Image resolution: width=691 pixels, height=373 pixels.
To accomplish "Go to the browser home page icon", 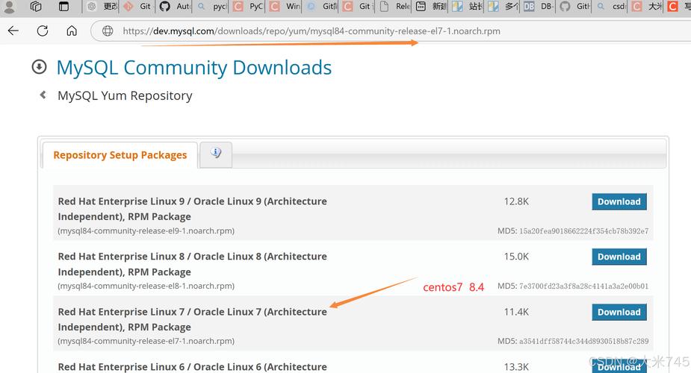I will tap(72, 31).
